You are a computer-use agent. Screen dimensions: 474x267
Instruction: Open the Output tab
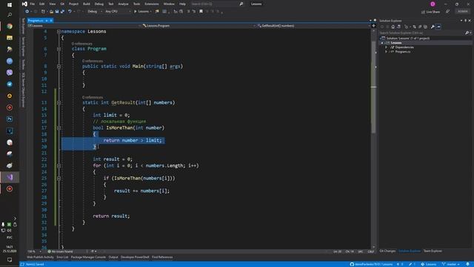113,257
